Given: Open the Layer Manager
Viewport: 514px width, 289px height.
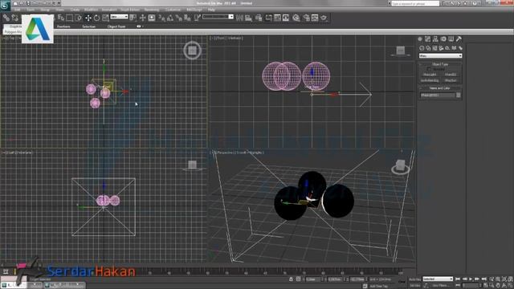Looking at the screenshot, I should click(259, 18).
